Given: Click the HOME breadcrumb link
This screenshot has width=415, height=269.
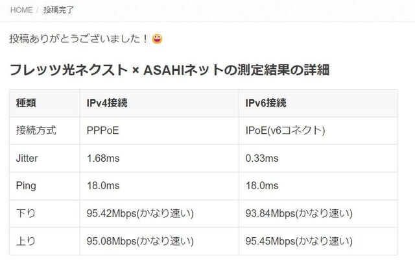Looking at the screenshot, I should click(x=21, y=10).
